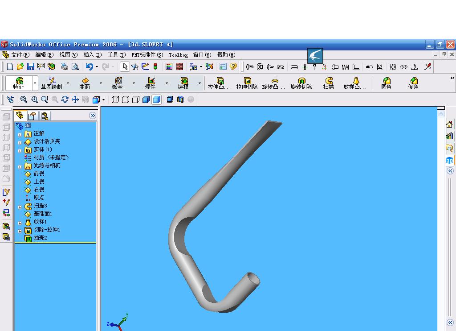This screenshot has height=331, width=456.
Task: Open the 插入 Insert menu
Action: coord(93,55)
